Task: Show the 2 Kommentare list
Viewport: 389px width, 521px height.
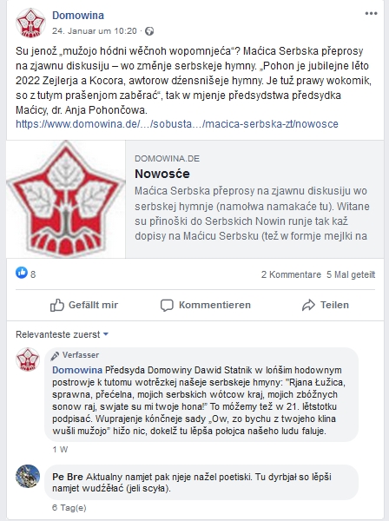Action: click(291, 274)
